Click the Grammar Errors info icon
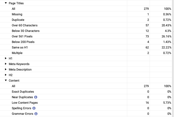Screen dimensions: 174x117 click(36, 114)
